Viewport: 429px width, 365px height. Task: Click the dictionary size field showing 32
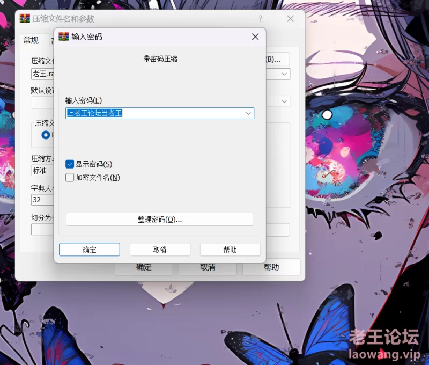pyautogui.click(x=43, y=200)
